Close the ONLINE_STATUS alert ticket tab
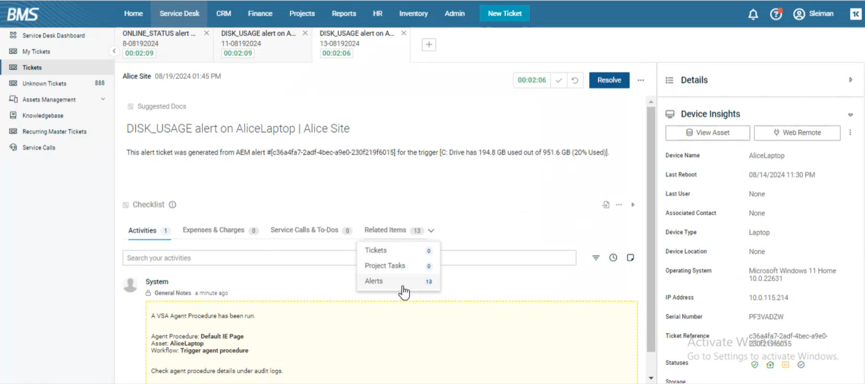 [x=206, y=33]
